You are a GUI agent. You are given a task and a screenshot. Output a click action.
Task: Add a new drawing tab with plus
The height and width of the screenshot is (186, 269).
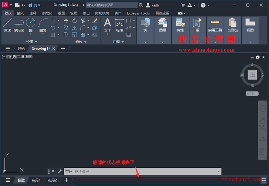click(63, 49)
